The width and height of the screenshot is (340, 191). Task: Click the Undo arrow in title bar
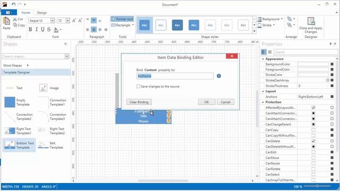[x=14, y=4]
